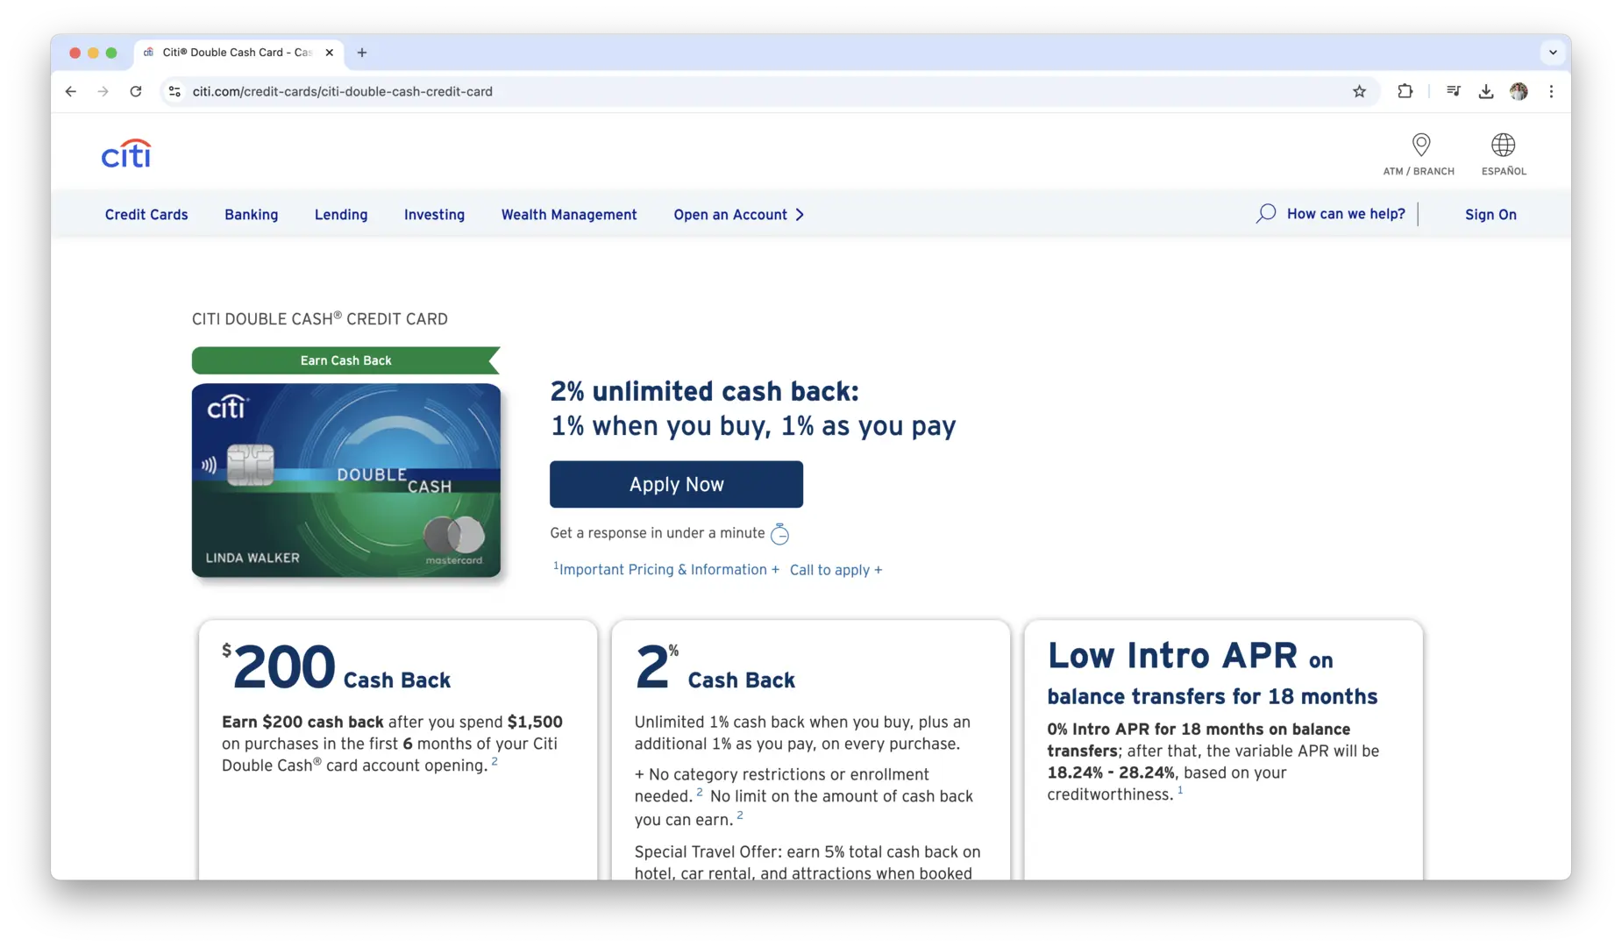The width and height of the screenshot is (1622, 947).
Task: Click the Sign On link
Action: coord(1490,215)
